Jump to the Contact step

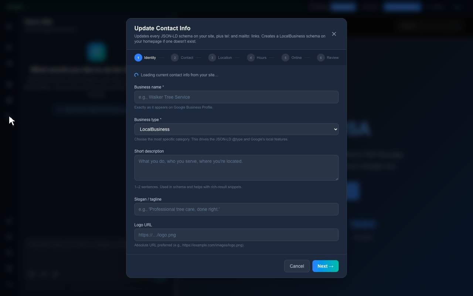click(x=182, y=58)
